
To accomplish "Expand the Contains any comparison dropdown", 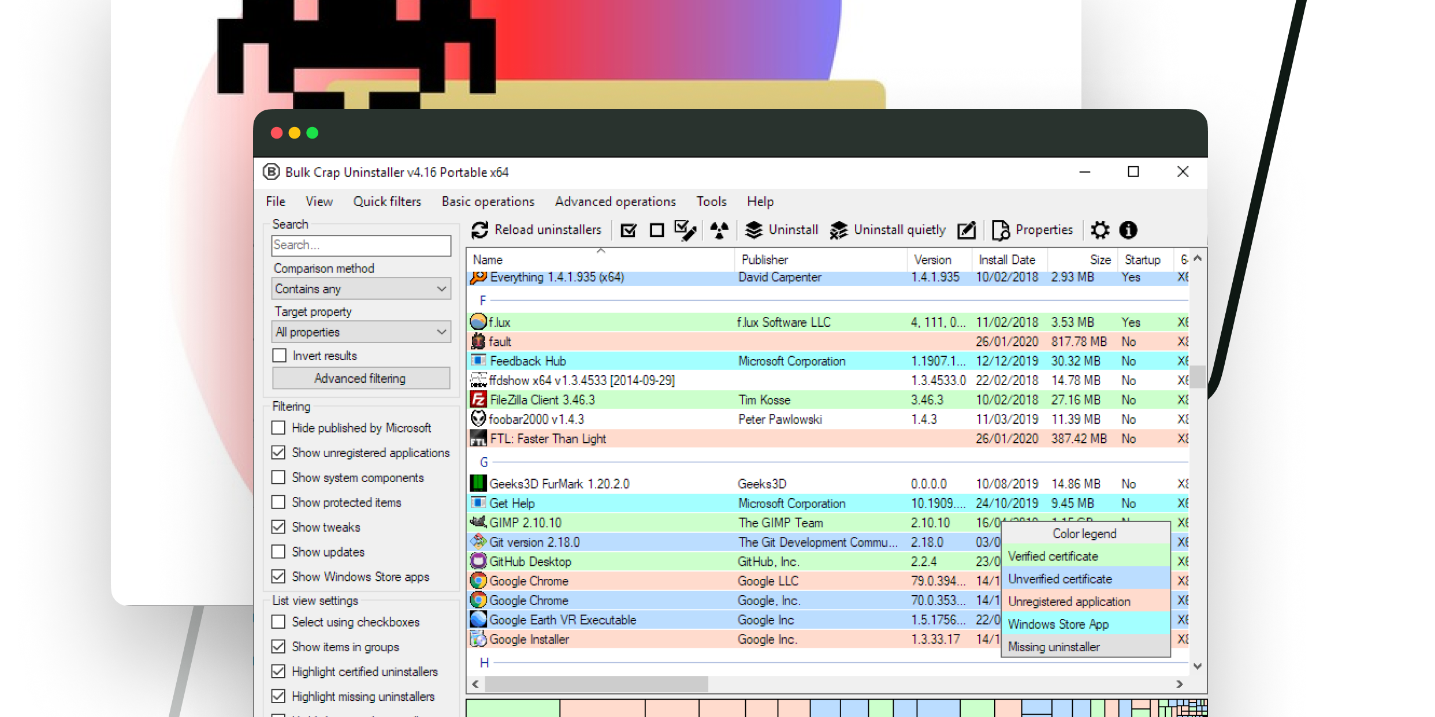I will [x=361, y=289].
